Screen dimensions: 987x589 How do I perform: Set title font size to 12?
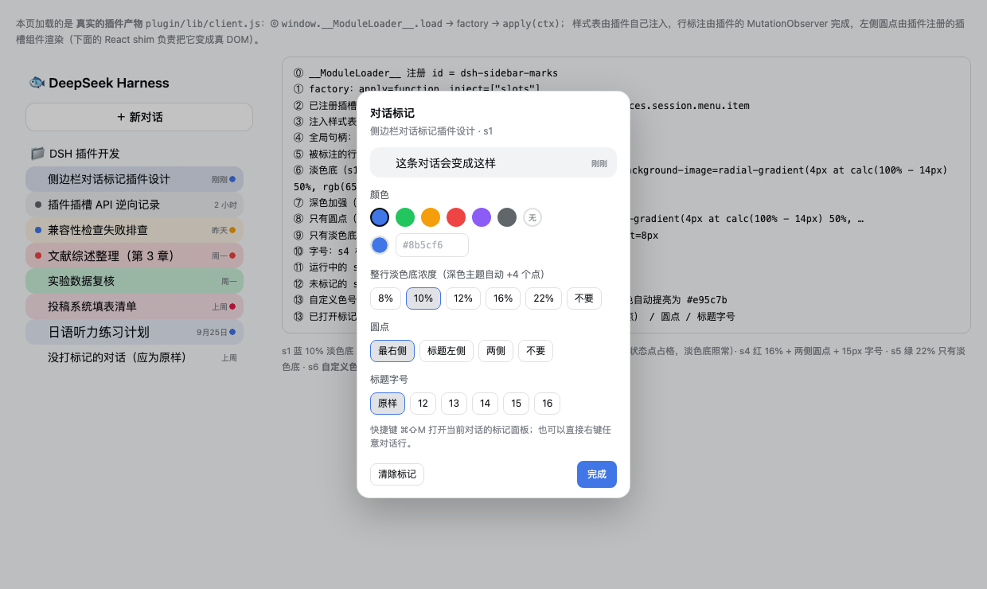point(423,404)
